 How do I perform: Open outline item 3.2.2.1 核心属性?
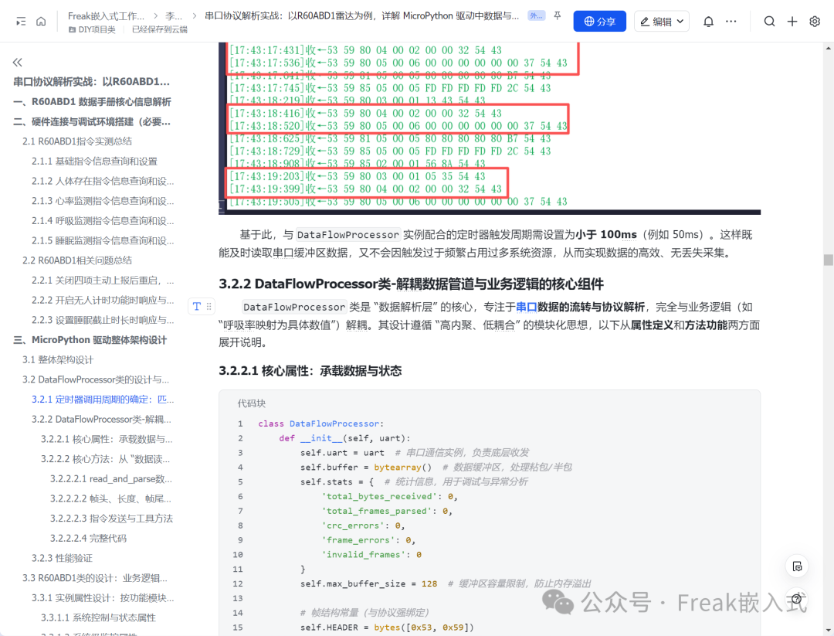click(107, 439)
